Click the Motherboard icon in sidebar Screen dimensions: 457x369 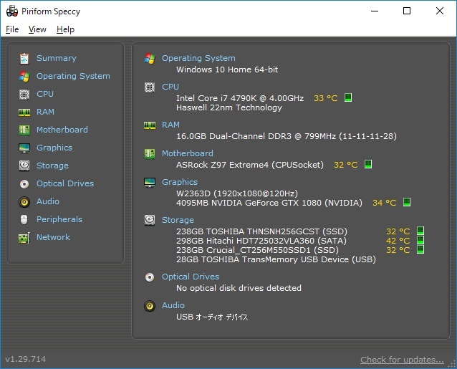pos(24,130)
